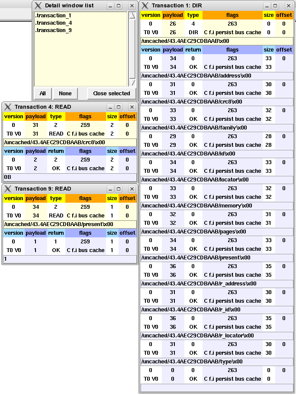Click the /uncached/43.4AEC29CDBAAB/address\x00 entry
Screen dimensions: 296x395
[217, 76]
